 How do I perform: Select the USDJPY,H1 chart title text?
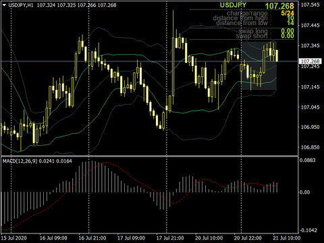click(x=21, y=5)
